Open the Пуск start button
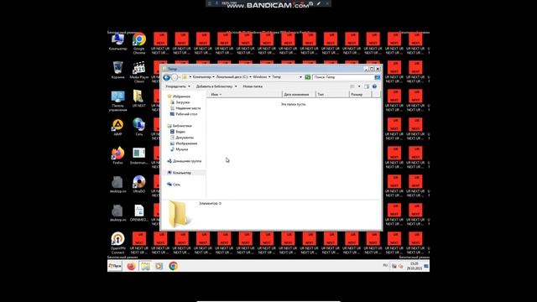The width and height of the screenshot is (537, 302). tap(115, 266)
